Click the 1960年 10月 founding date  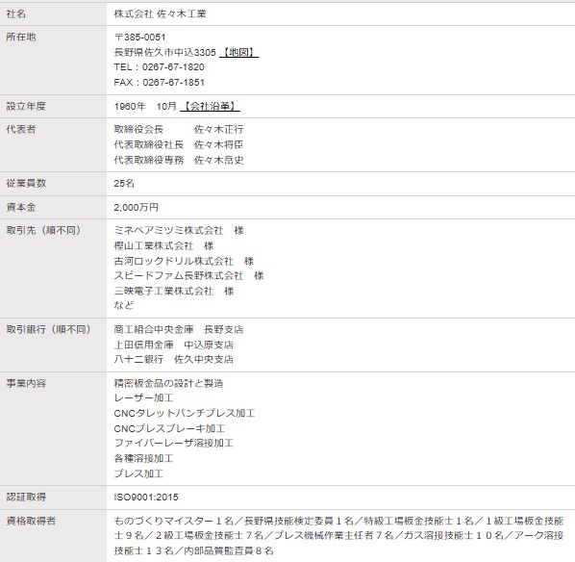click(145, 106)
